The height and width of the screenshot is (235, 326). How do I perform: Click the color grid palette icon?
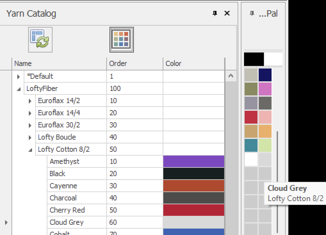click(x=121, y=40)
